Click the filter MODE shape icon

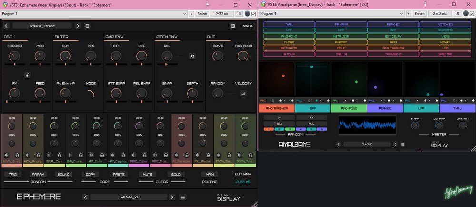[x=90, y=94]
